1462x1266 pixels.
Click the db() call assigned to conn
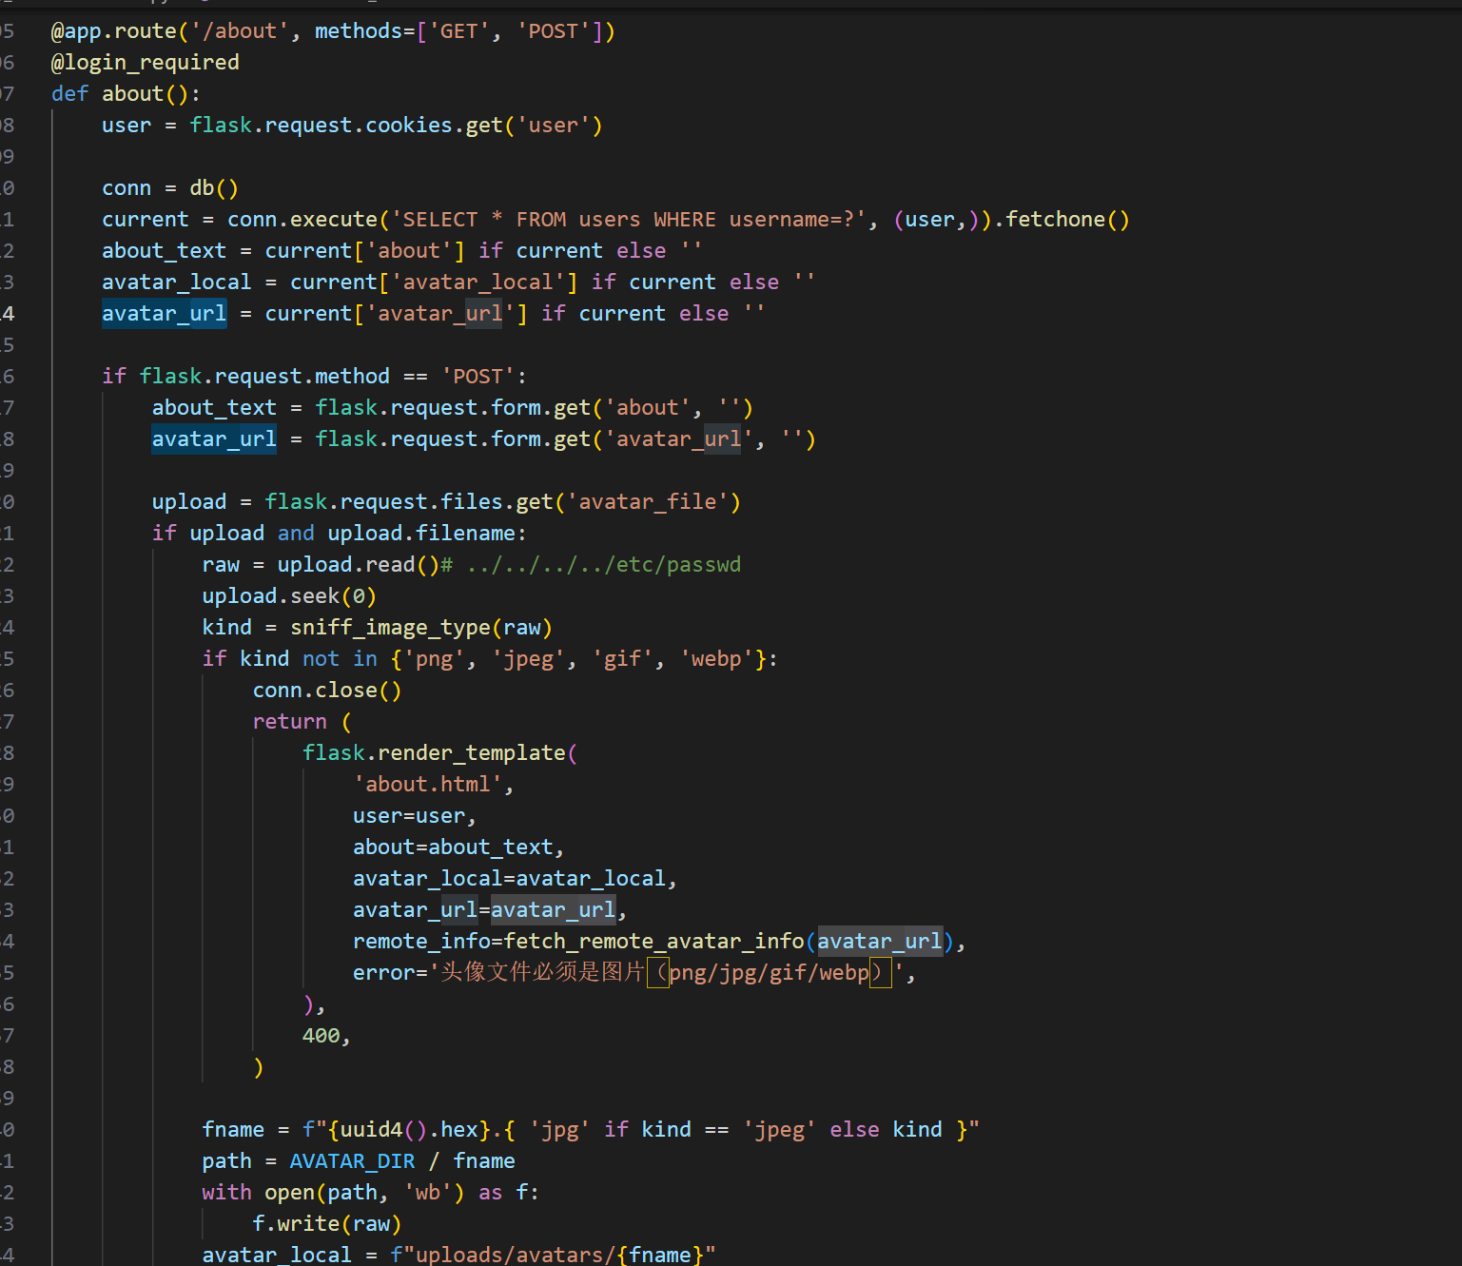(213, 188)
